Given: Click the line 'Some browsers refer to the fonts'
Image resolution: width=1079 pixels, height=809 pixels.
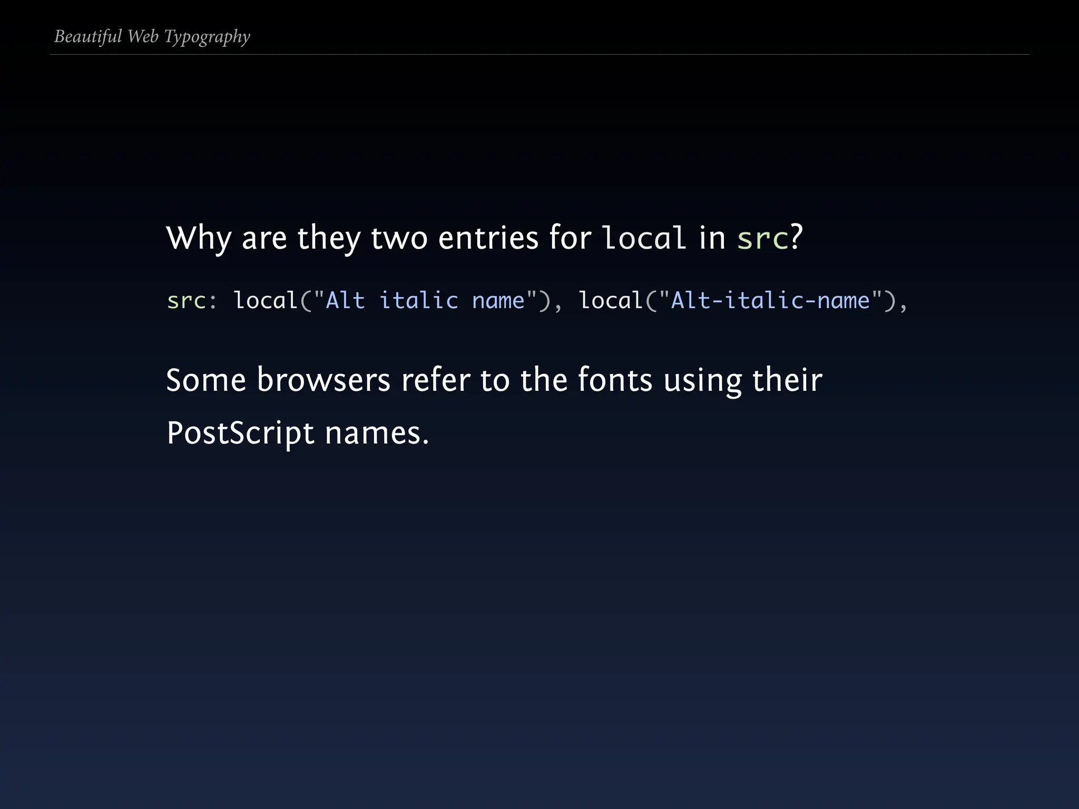Looking at the screenshot, I should point(494,381).
